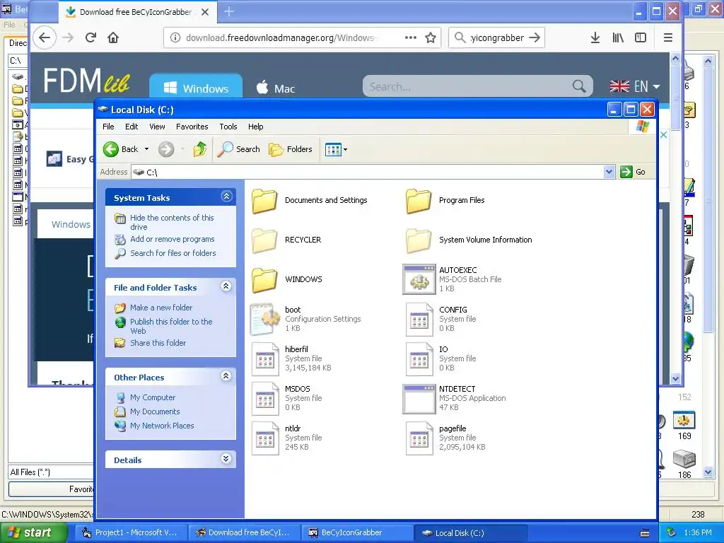The height and width of the screenshot is (543, 724).
Task: Select the hiberfil system file icon
Action: pos(265,358)
